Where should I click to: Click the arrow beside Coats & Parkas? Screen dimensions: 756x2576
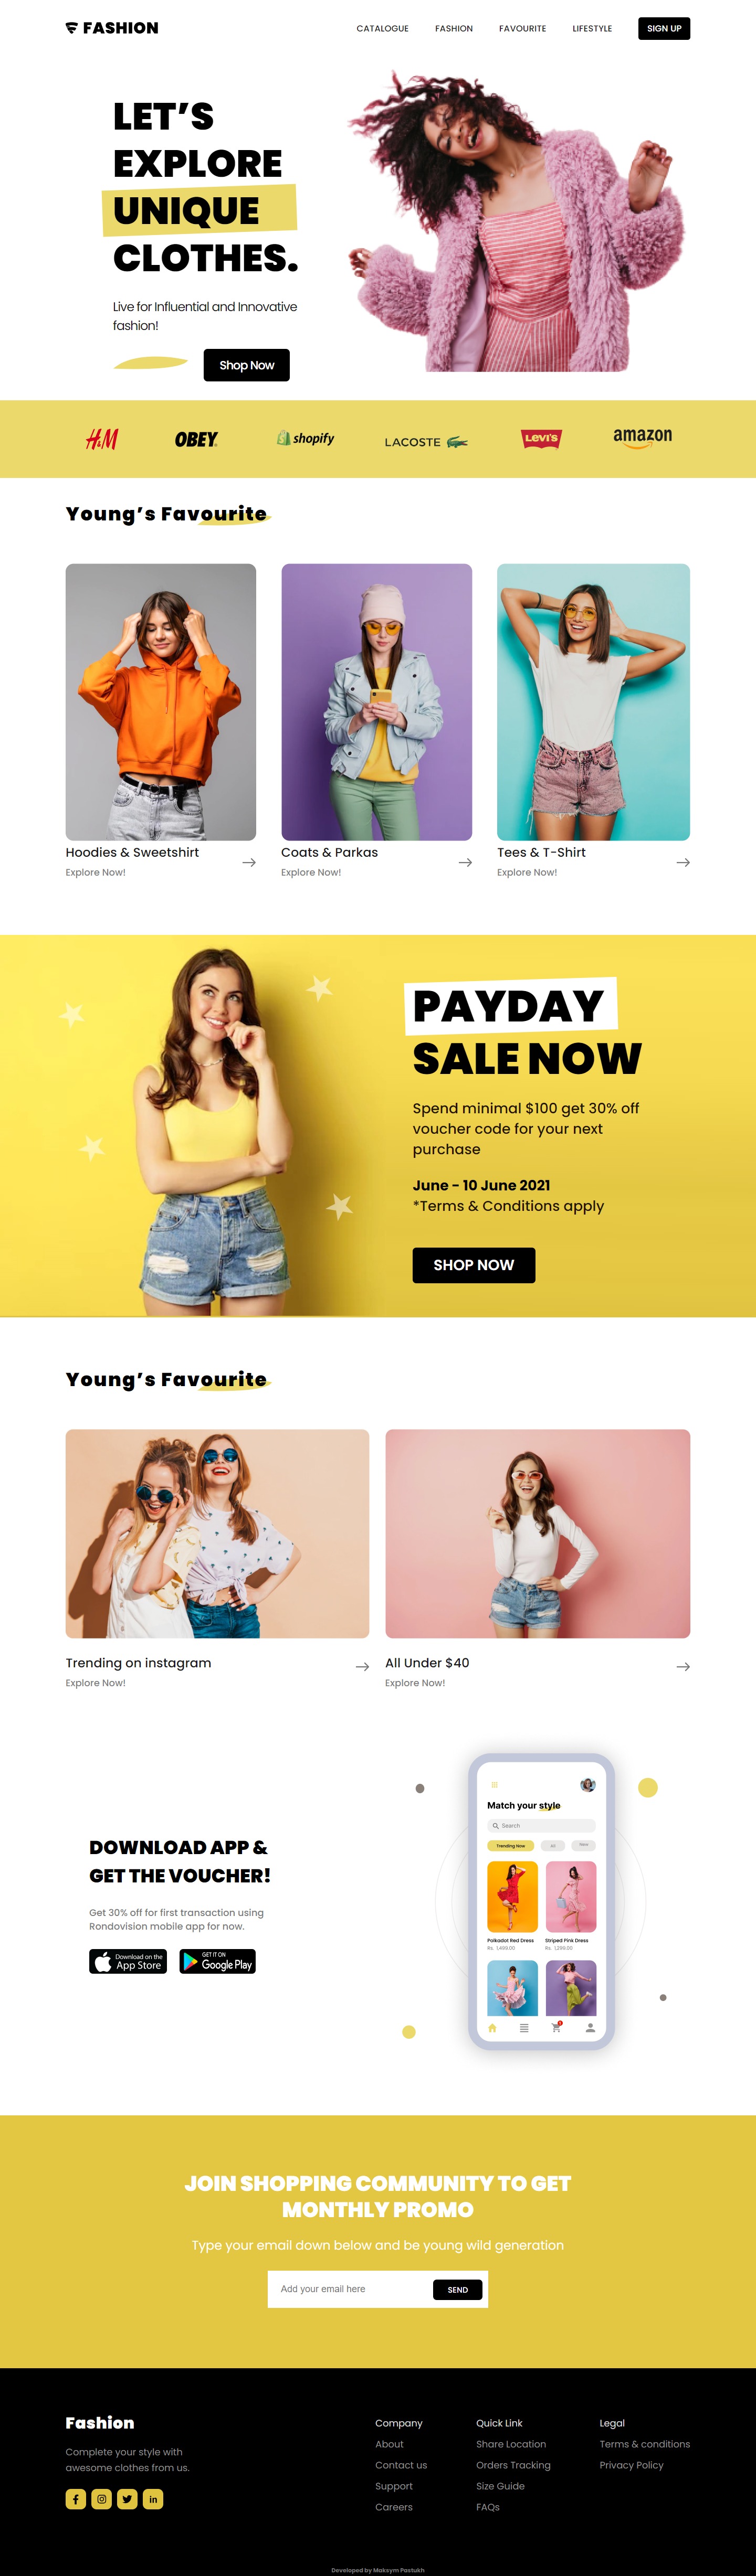coord(466,862)
